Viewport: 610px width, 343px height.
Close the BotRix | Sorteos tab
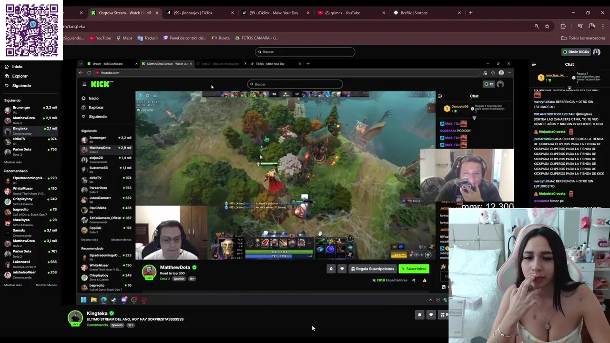(x=459, y=13)
